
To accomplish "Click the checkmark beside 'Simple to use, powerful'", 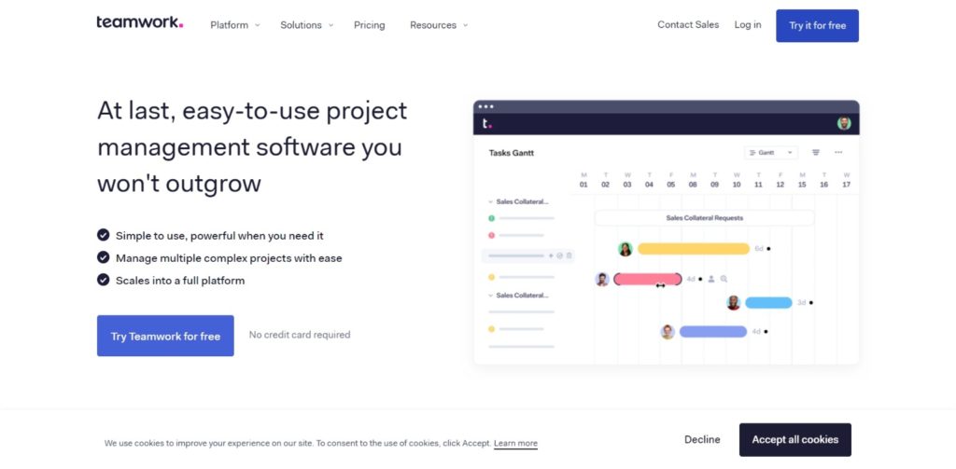I will coord(103,235).
